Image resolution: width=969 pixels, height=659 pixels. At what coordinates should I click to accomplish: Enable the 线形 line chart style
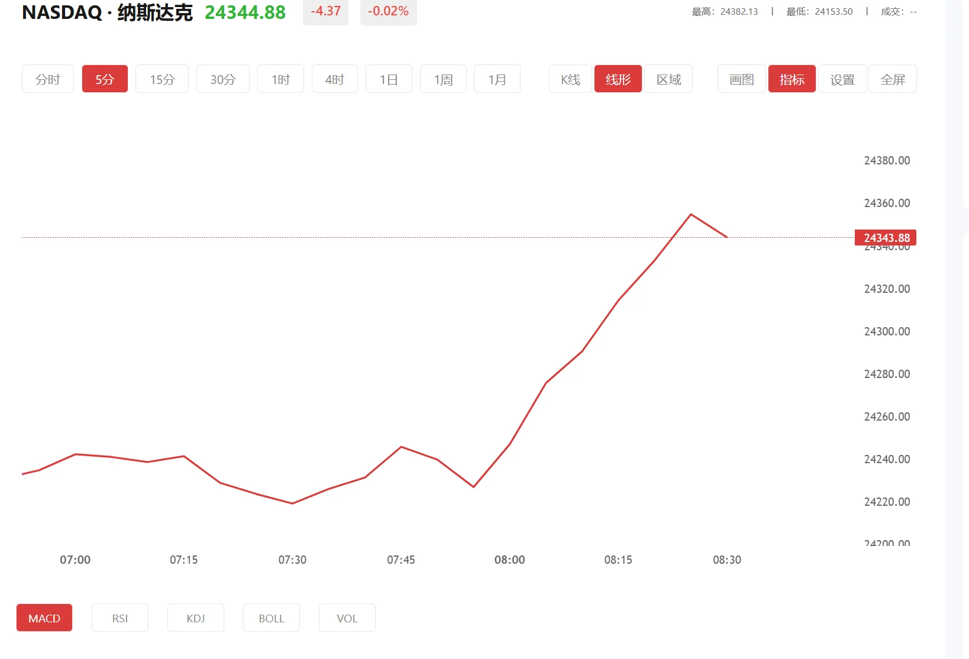pos(618,79)
